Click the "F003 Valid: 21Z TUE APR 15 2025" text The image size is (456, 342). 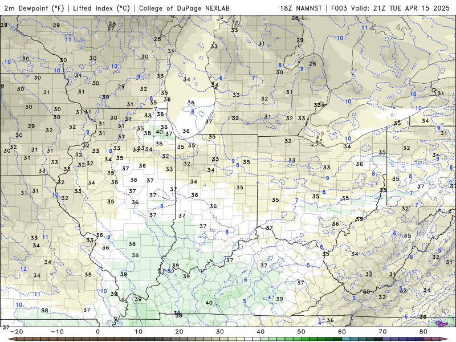[x=390, y=8]
